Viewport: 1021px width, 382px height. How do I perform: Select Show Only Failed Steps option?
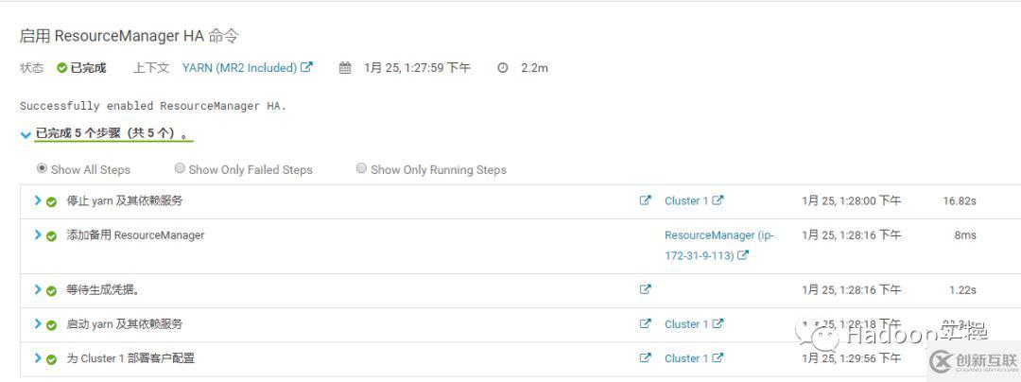pyautogui.click(x=180, y=169)
